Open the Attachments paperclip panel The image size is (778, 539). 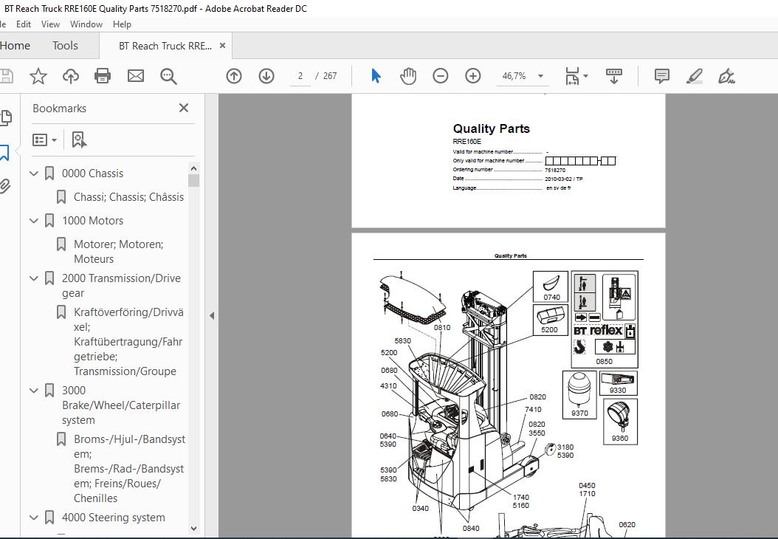(5, 186)
